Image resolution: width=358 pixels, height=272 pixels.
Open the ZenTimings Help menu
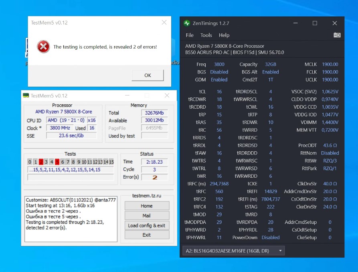[224, 35]
